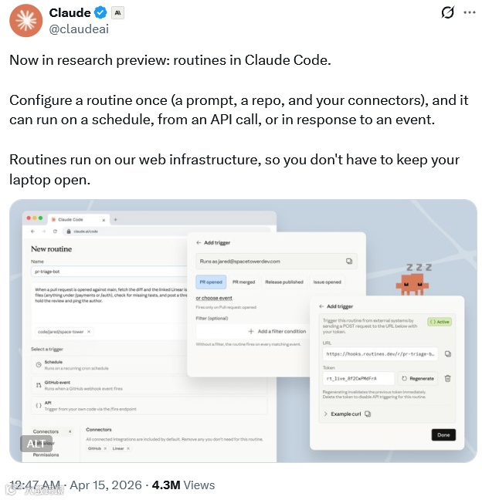Click the Regenerate token button
This screenshot has height=500, width=482.
(x=418, y=379)
